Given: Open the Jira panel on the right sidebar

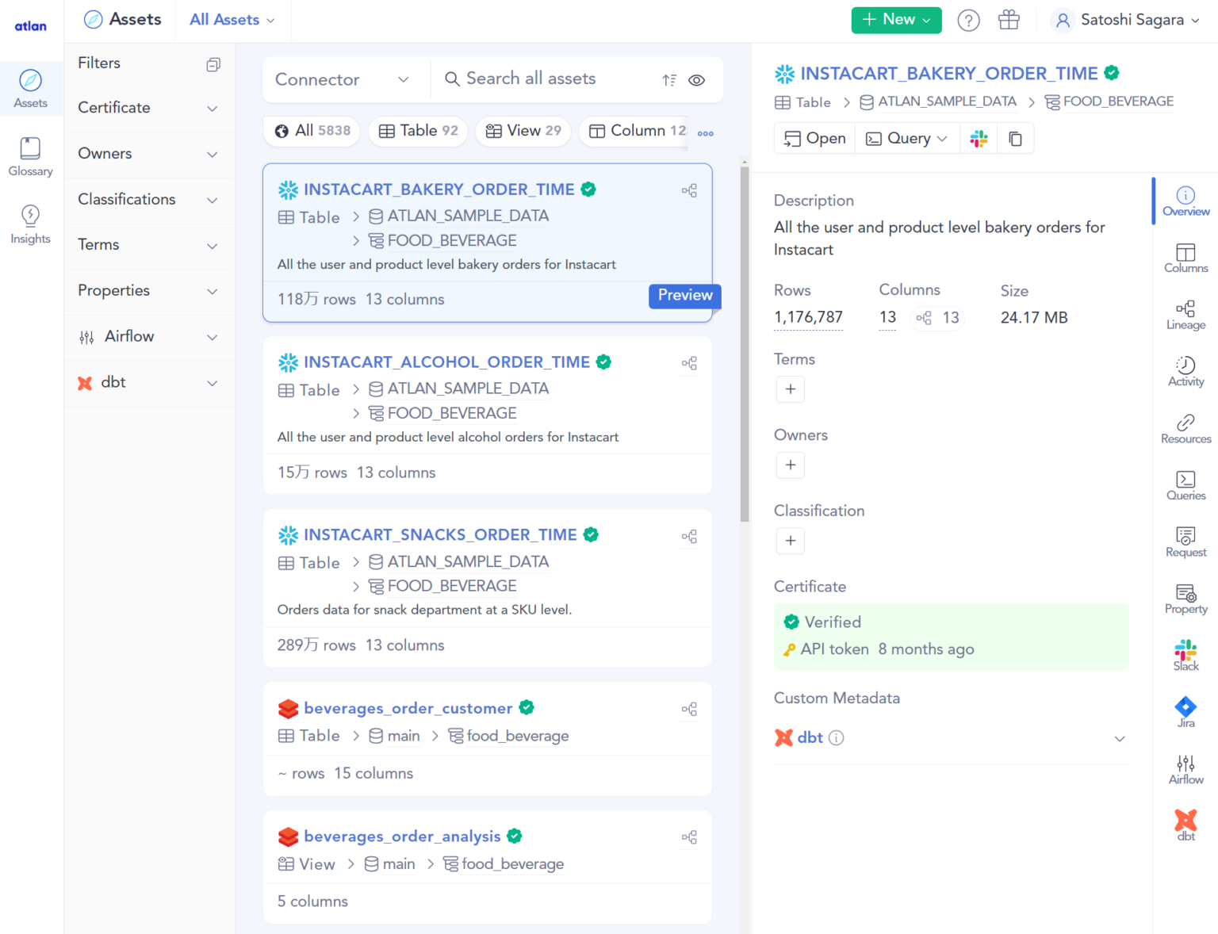Looking at the screenshot, I should coord(1185,711).
